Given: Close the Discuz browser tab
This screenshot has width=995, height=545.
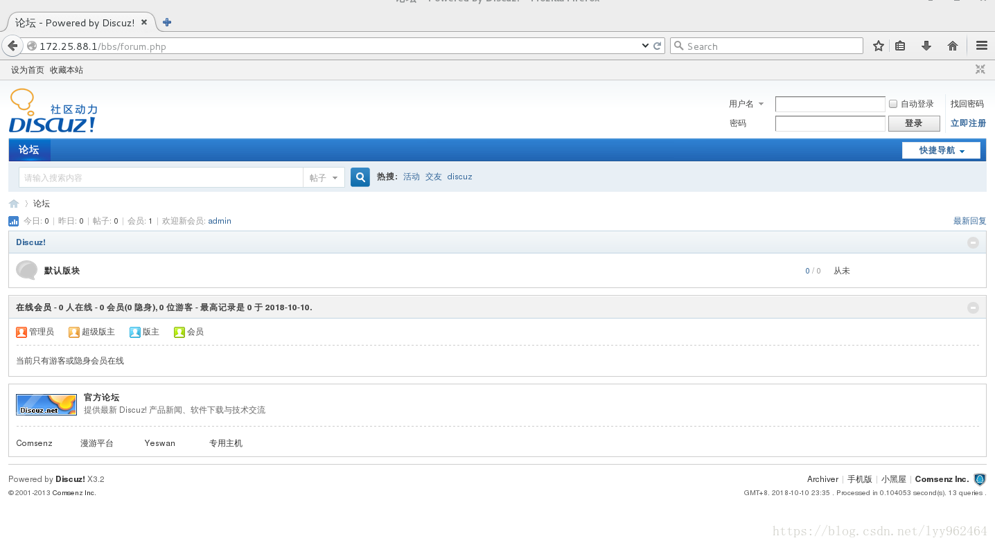Looking at the screenshot, I should point(144,22).
